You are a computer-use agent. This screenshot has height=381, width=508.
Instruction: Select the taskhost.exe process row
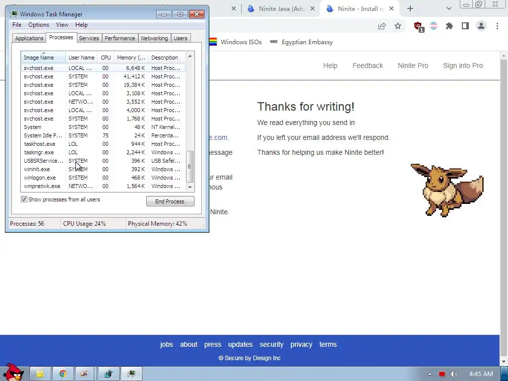coord(103,144)
